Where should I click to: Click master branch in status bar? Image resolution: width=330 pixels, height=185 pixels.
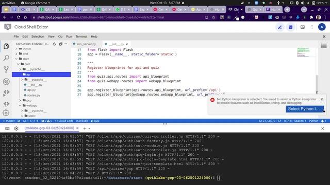tap(9, 121)
